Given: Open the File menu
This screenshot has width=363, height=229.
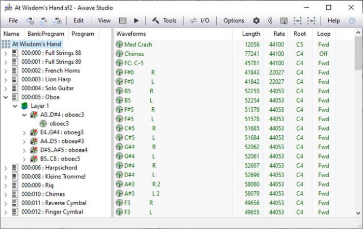Looking at the screenshot, I should click(x=13, y=21).
